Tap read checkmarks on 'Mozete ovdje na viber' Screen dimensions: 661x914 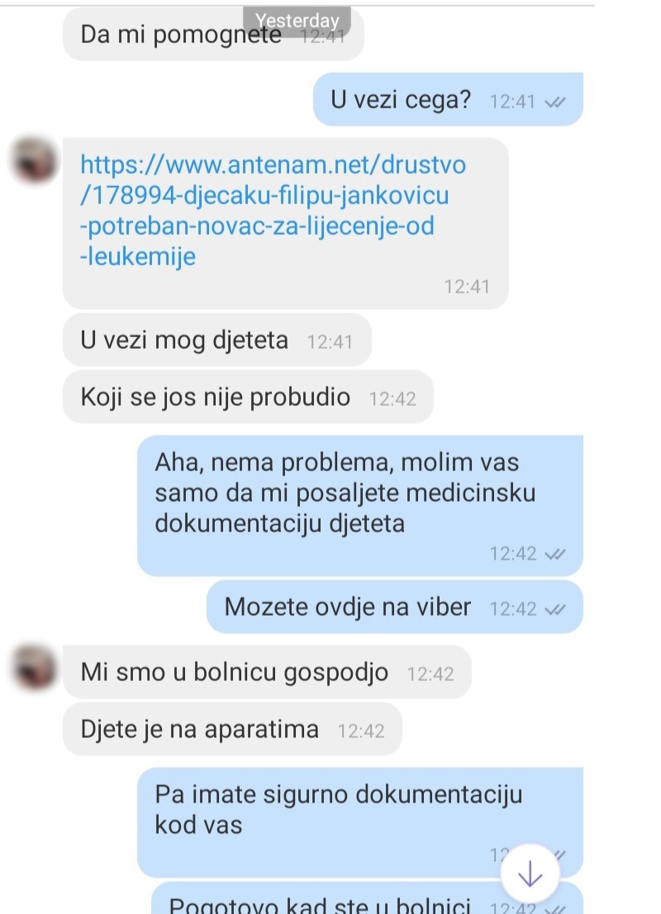[555, 610]
